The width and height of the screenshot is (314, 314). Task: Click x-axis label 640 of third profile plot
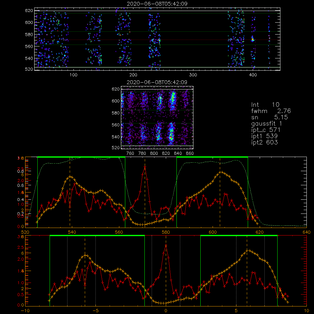tap(306, 232)
